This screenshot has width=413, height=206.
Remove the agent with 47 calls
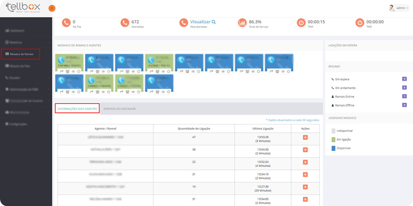click(x=305, y=137)
